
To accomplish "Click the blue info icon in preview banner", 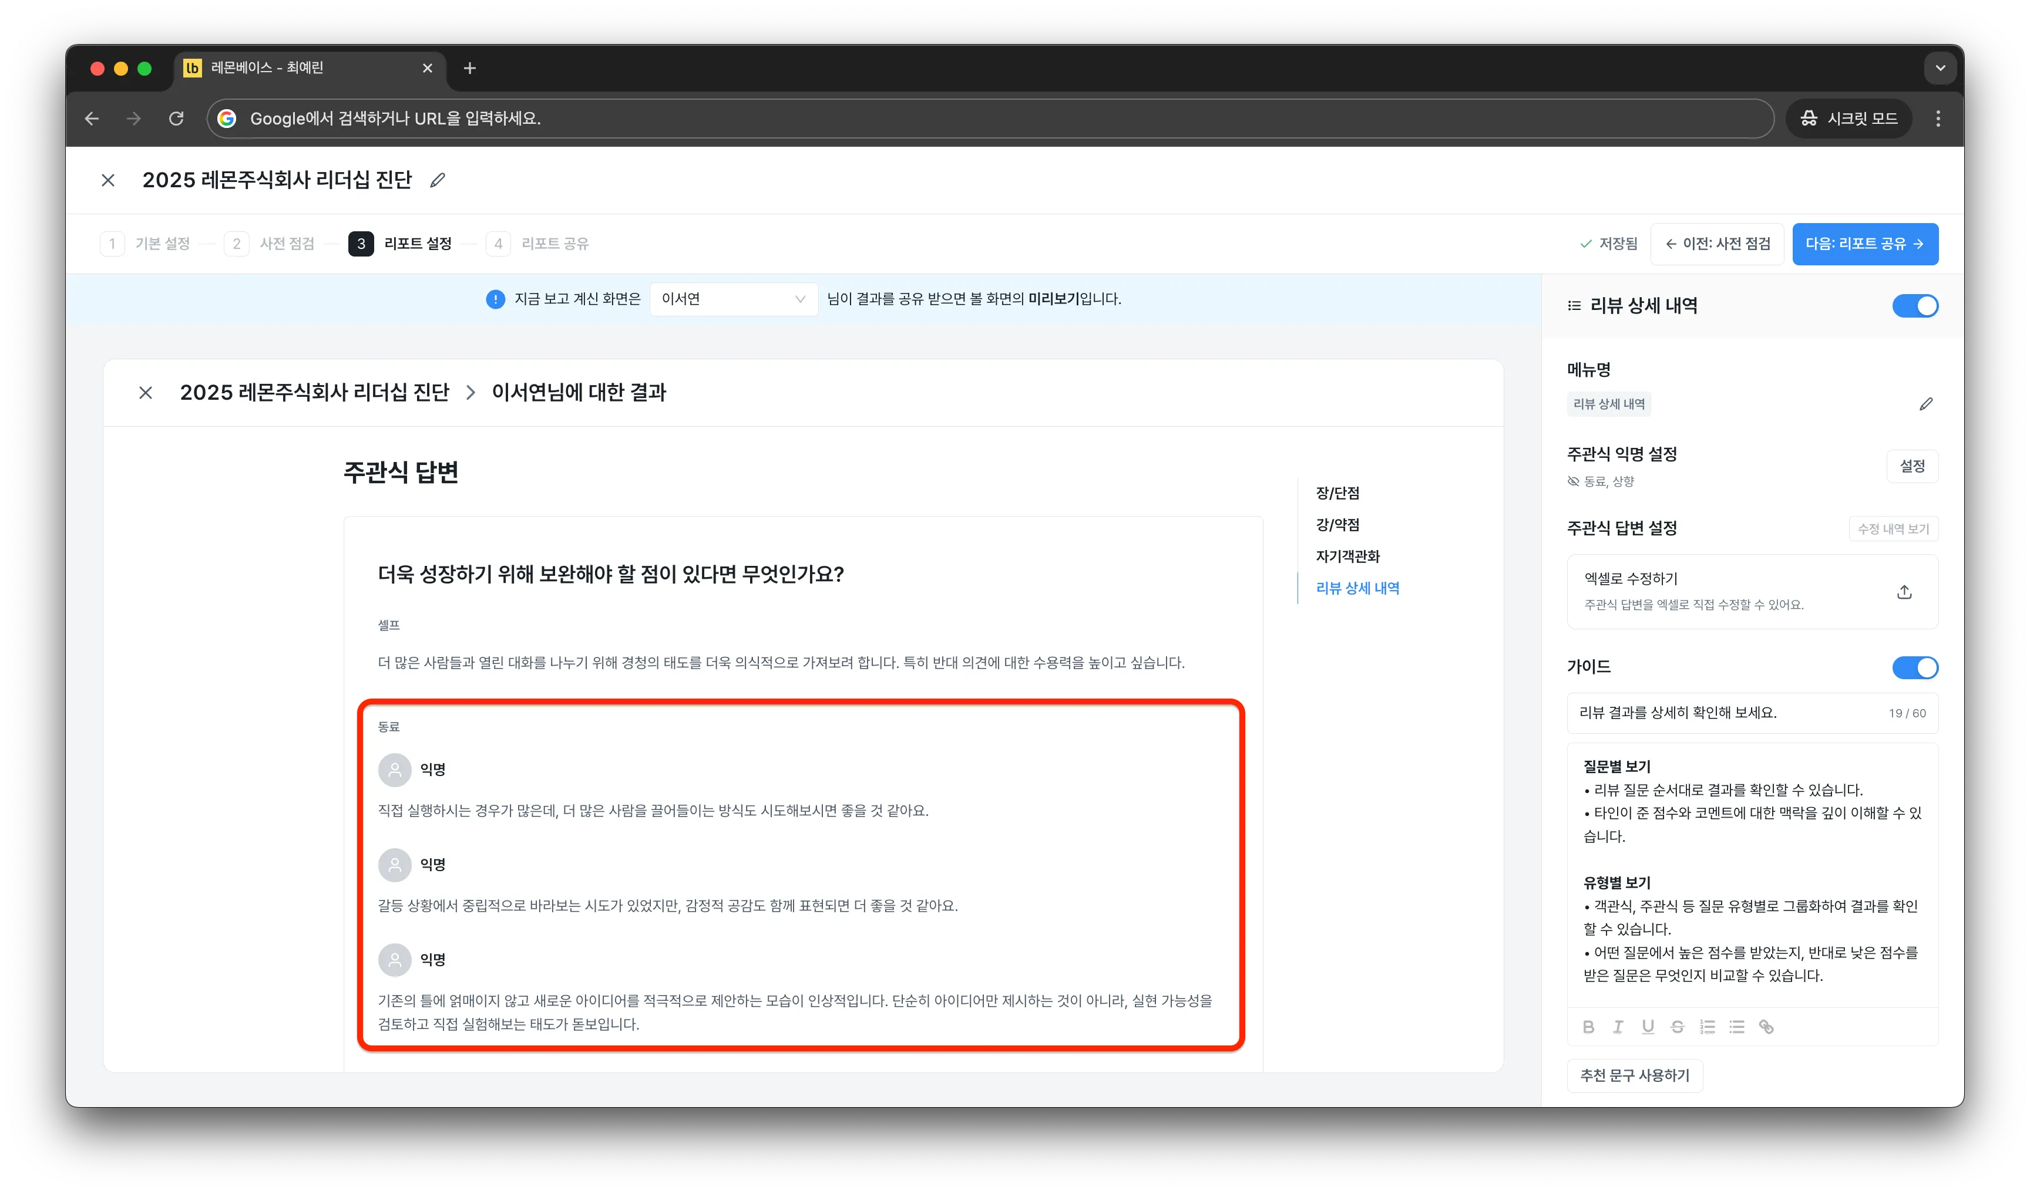I will click(495, 299).
